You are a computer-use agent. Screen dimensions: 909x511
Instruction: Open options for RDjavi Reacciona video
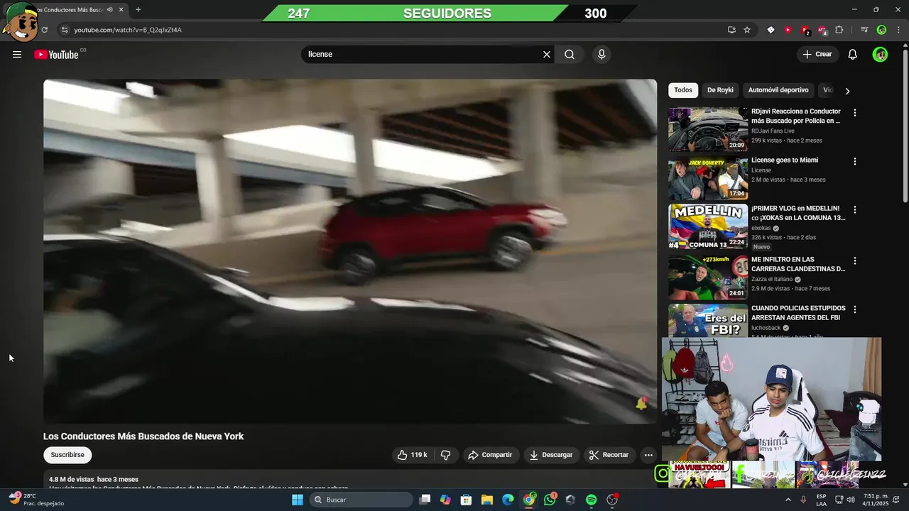pyautogui.click(x=855, y=113)
